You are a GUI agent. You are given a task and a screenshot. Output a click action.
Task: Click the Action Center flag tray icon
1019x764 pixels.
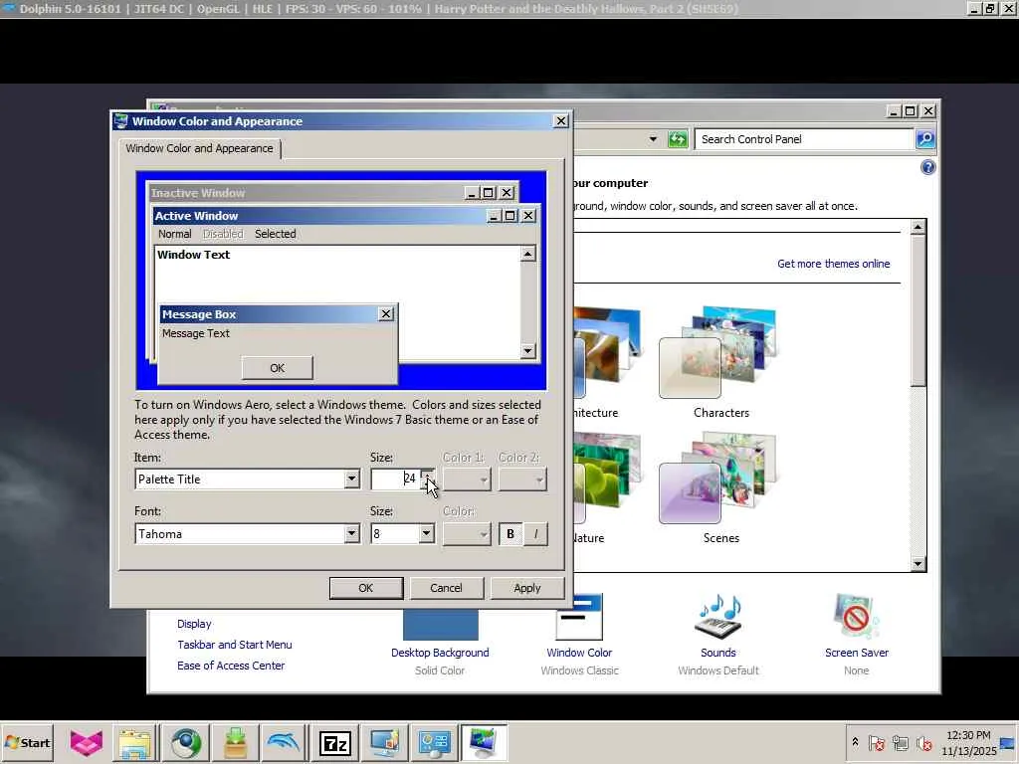[x=876, y=742]
